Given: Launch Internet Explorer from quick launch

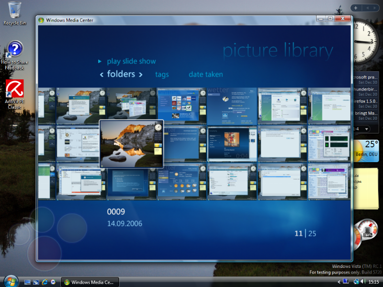Looking at the screenshot, I should (x=45, y=282).
